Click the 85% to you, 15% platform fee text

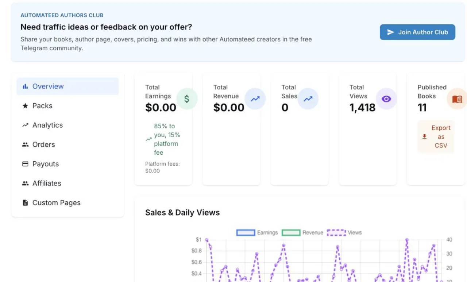167,139
